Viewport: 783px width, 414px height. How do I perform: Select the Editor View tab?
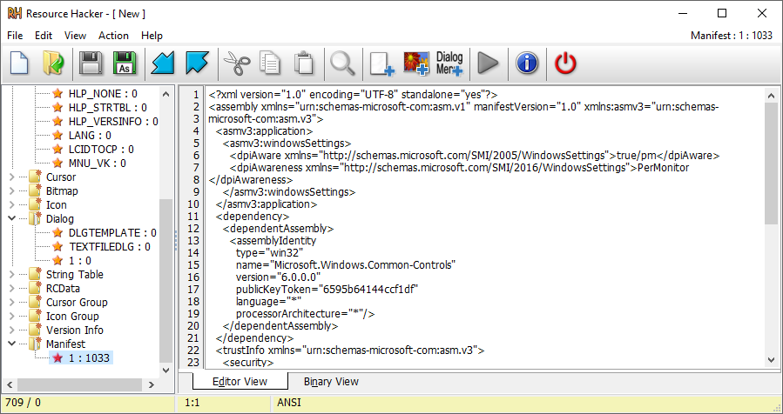point(240,382)
